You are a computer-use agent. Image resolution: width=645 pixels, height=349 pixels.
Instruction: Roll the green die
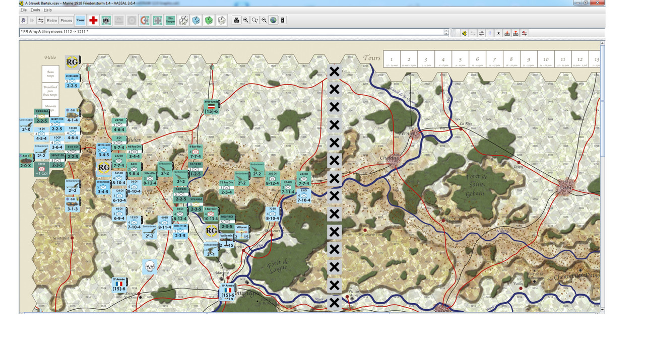point(209,20)
